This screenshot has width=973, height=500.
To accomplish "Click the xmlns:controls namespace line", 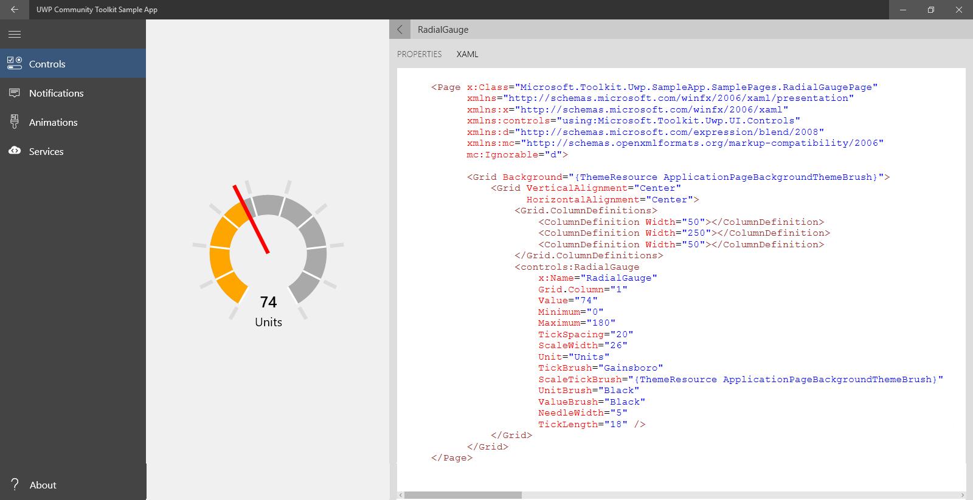I will [x=634, y=120].
